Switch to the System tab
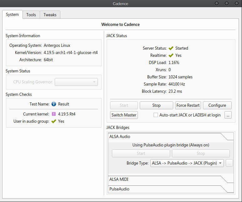Screen dimensions: 242x202 click(x=12, y=15)
